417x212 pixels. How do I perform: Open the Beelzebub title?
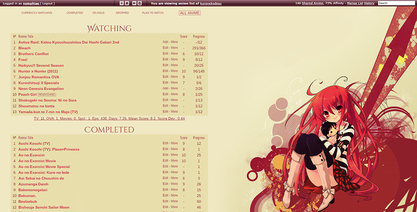click(x=27, y=202)
